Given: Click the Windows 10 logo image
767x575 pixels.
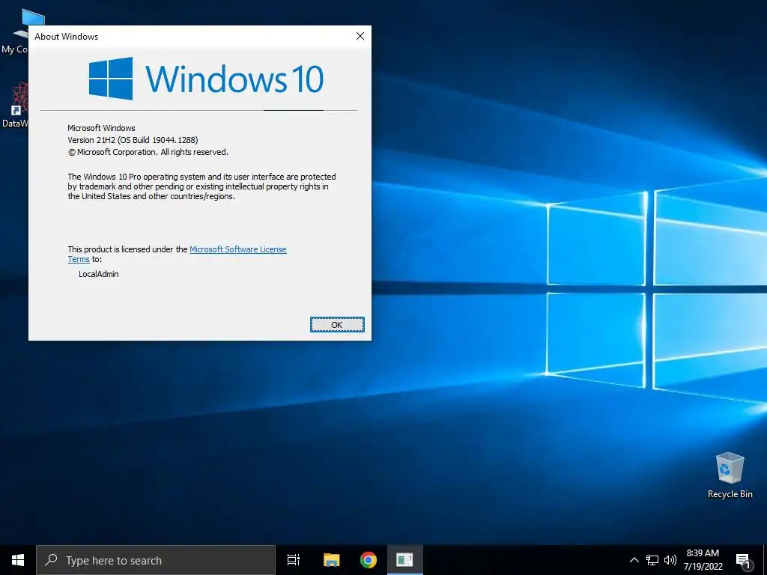Looking at the screenshot, I should [x=206, y=78].
